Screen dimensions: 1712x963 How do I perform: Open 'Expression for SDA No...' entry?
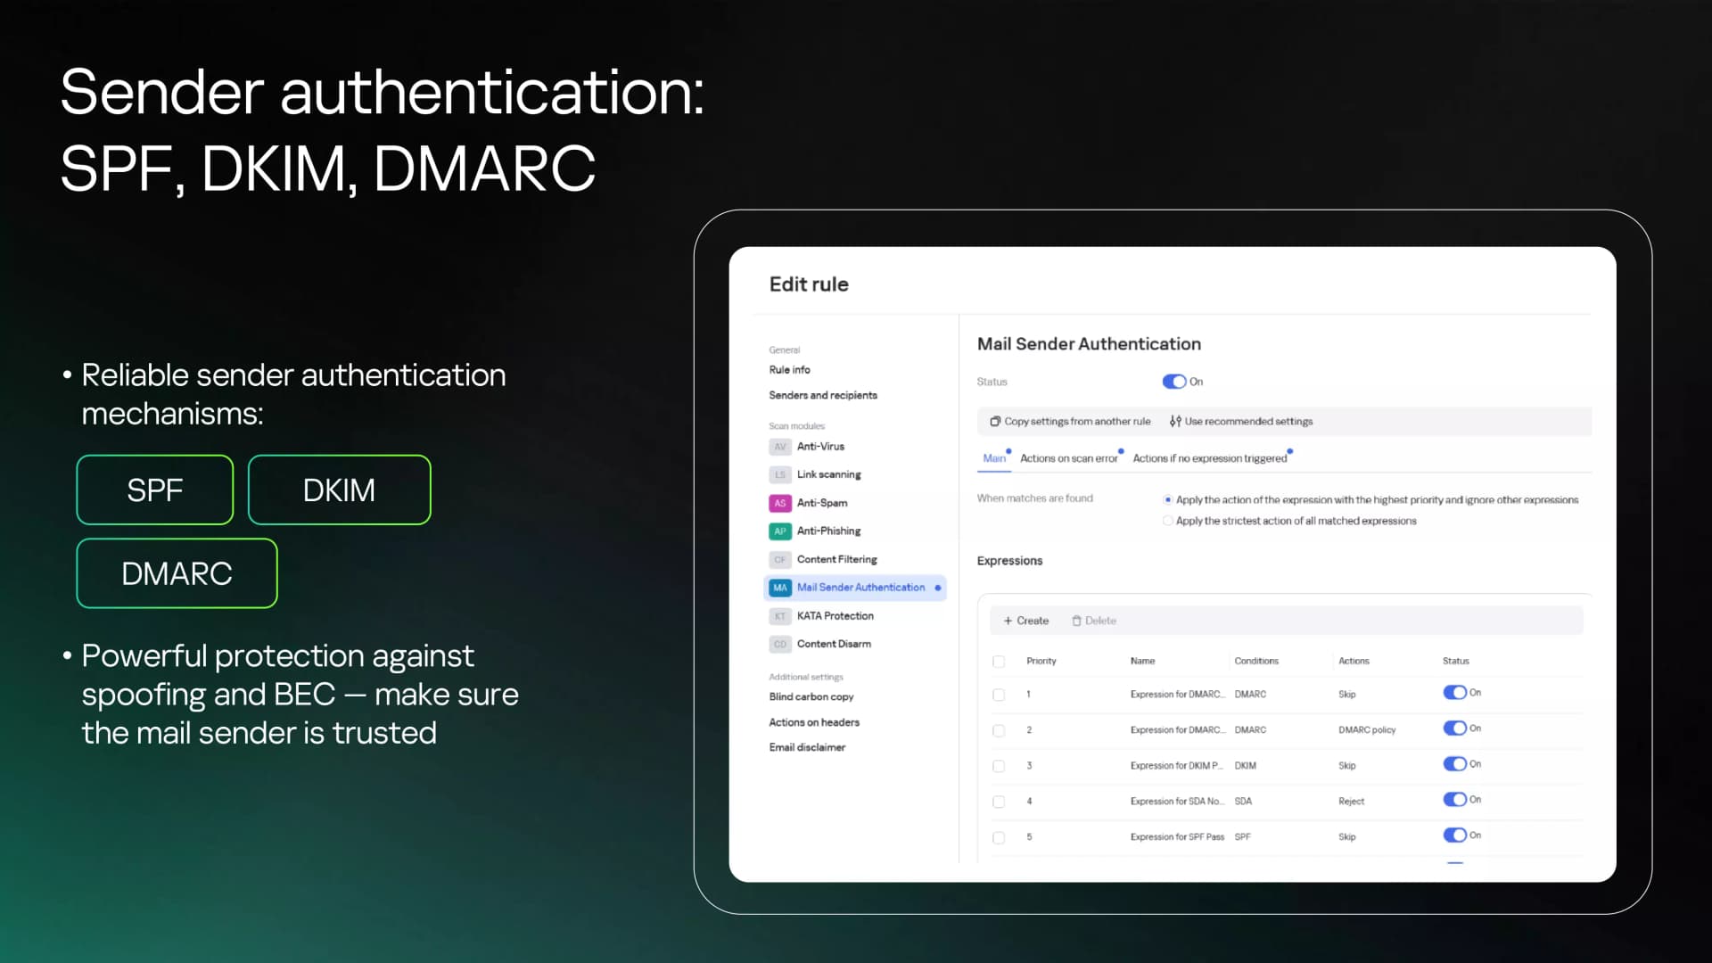pos(1177,802)
